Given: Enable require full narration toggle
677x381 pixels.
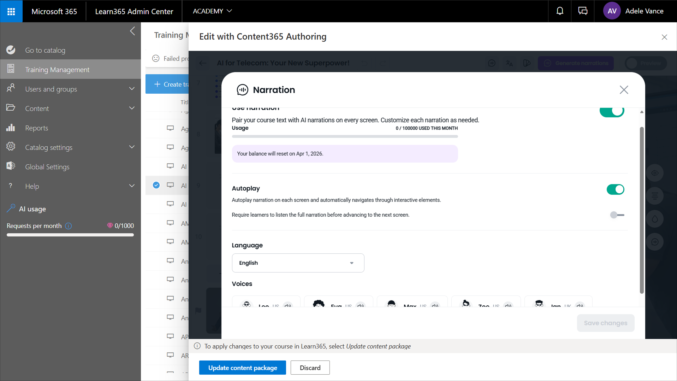Looking at the screenshot, I should (x=617, y=215).
